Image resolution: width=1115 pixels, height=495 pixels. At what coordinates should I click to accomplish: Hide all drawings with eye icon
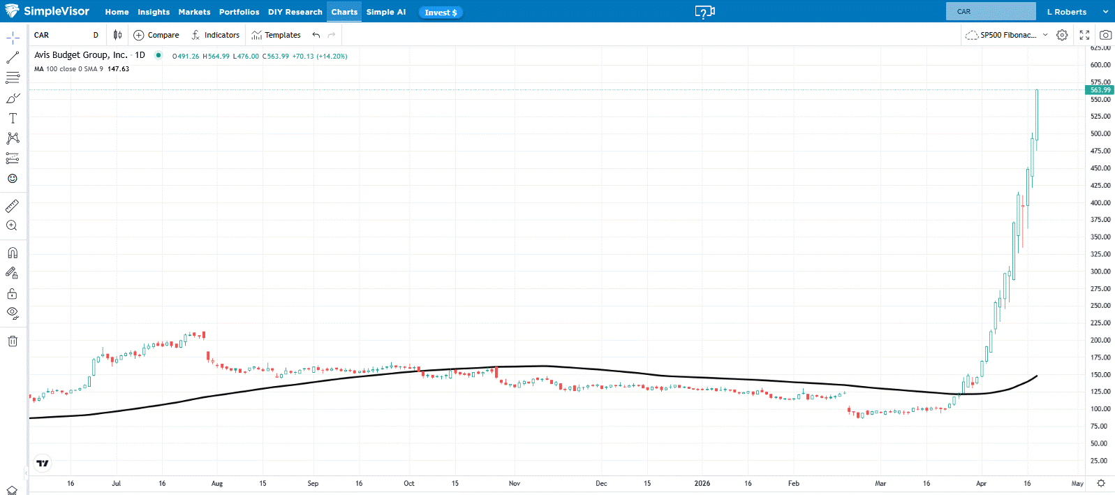point(13,313)
